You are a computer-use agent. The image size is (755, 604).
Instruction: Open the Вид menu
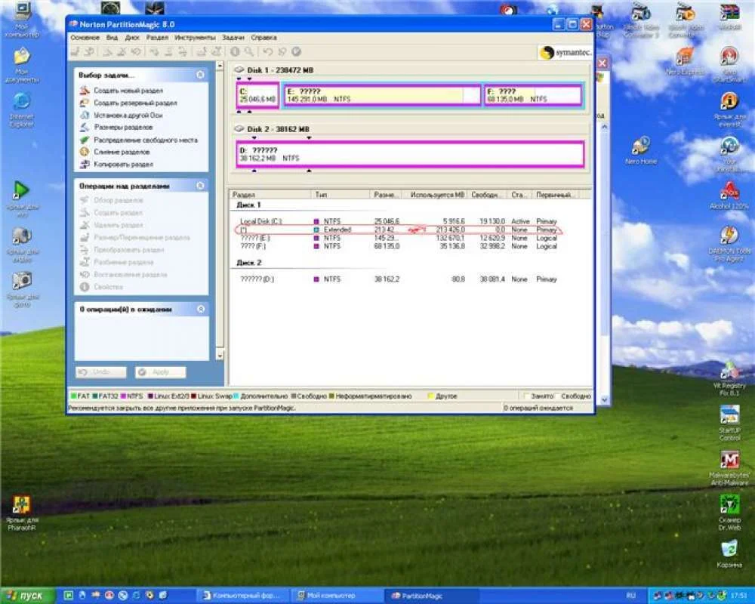point(112,38)
